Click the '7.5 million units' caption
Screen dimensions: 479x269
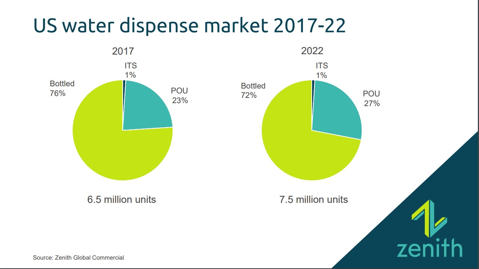[x=314, y=200]
